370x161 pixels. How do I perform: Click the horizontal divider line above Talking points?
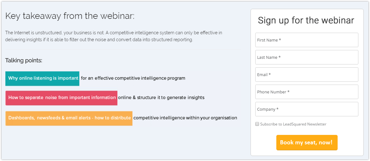[x=123, y=49]
